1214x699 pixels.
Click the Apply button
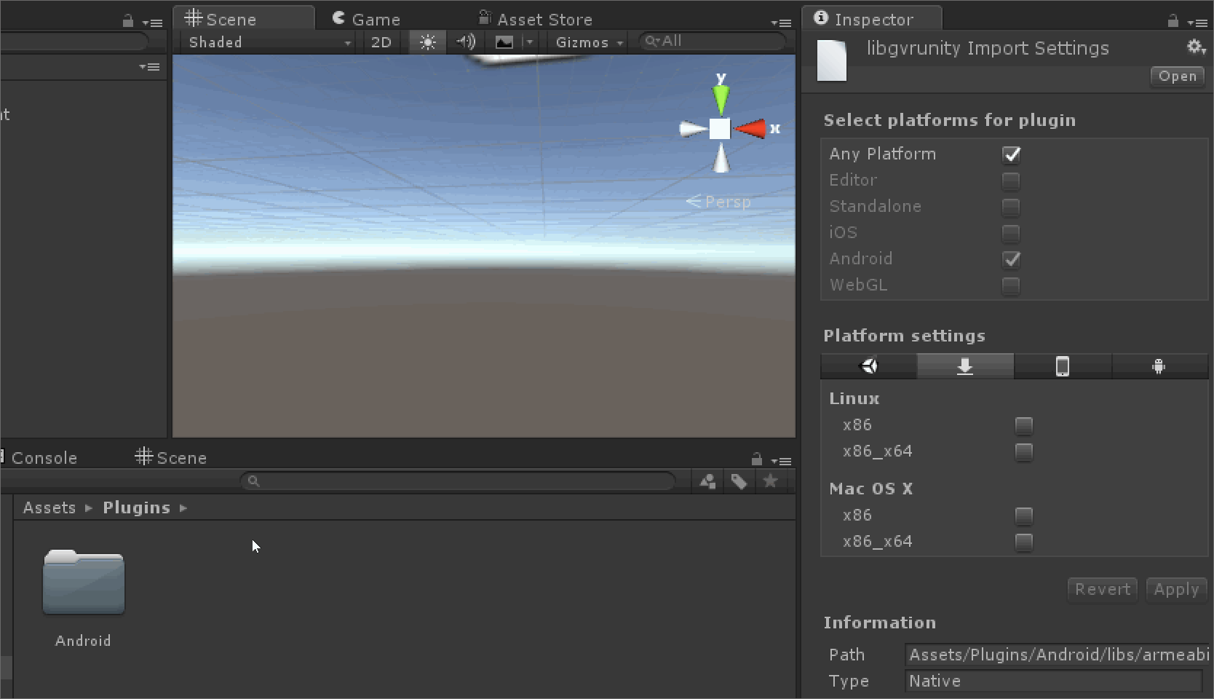1176,589
